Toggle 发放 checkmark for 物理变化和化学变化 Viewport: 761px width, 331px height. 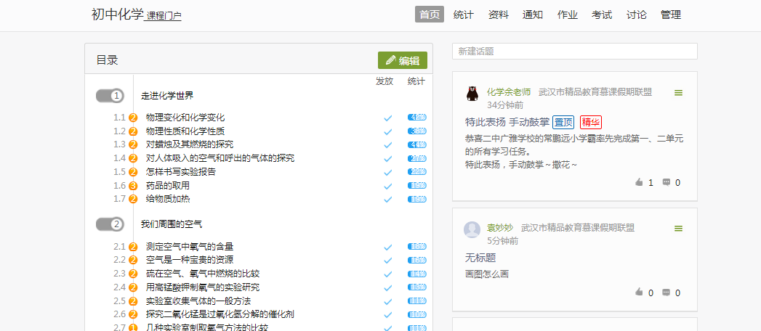[x=387, y=118]
